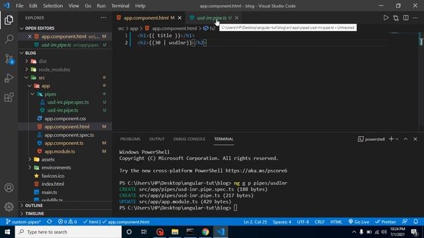This screenshot has height=238, width=424.
Task: Open the Extensions view
Action: coord(9,97)
